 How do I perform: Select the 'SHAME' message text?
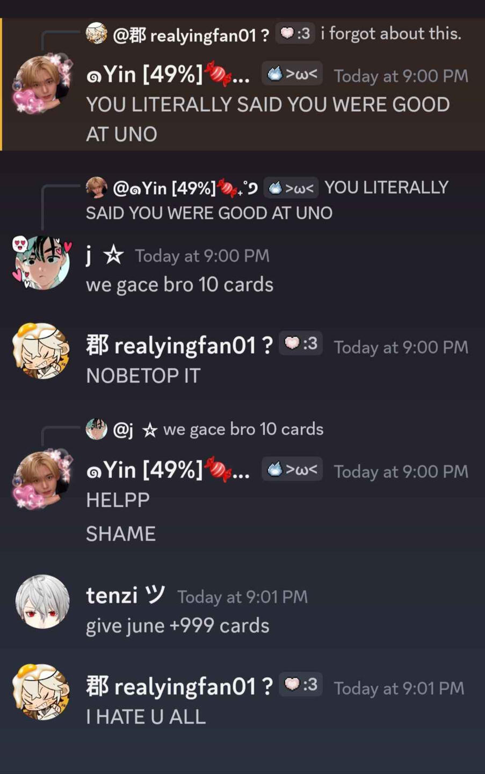coord(121,534)
